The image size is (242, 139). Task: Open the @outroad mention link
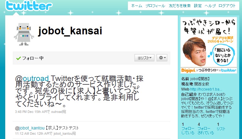(32, 79)
